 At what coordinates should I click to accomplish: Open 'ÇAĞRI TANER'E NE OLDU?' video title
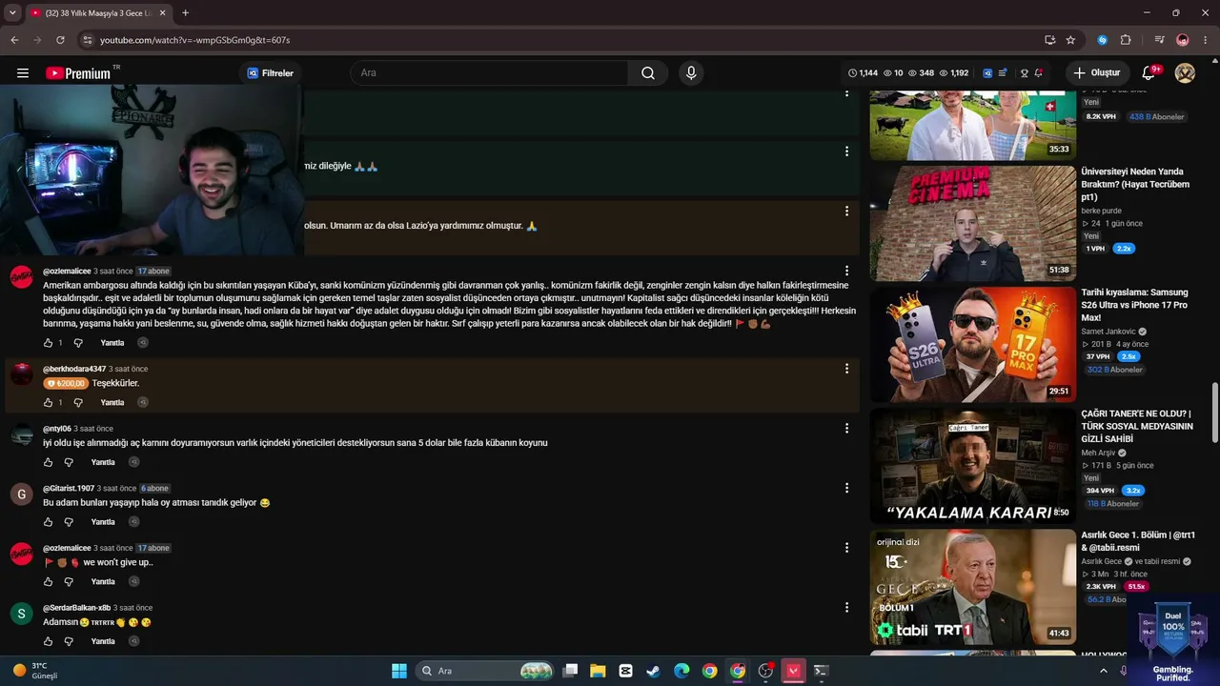[x=1137, y=426]
